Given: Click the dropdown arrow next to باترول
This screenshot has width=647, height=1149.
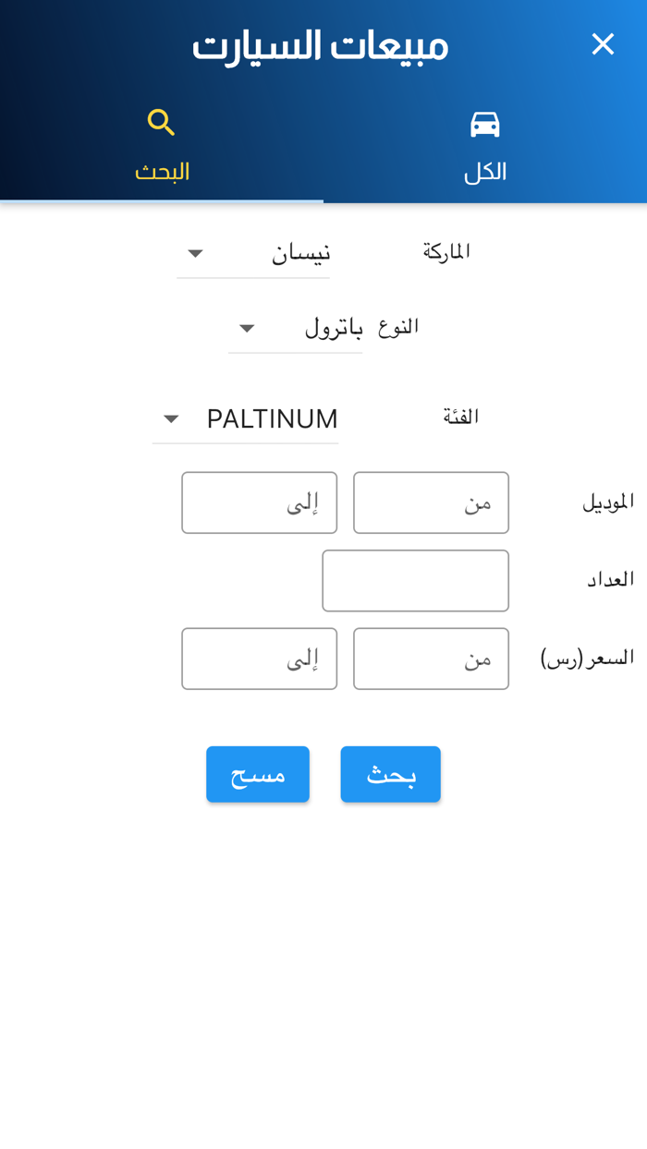Looking at the screenshot, I should point(247,328).
